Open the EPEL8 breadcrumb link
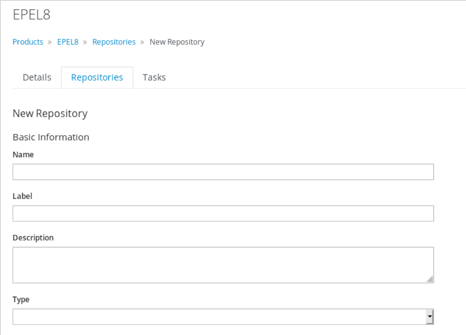Image resolution: width=466 pixels, height=335 pixels. [x=67, y=42]
